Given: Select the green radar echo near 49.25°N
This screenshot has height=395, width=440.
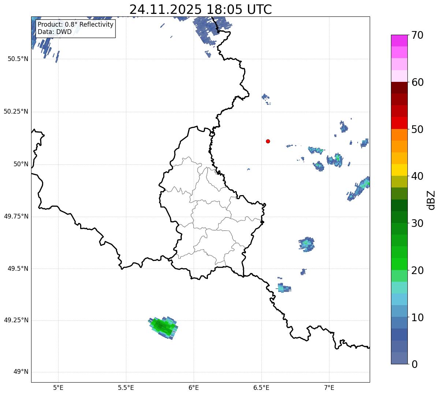Looking at the screenshot, I should coord(163,327).
